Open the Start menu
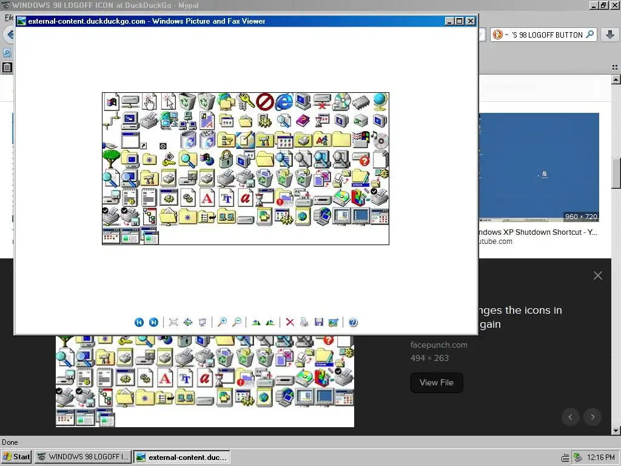Screen dimensions: 621x466 click(16, 457)
